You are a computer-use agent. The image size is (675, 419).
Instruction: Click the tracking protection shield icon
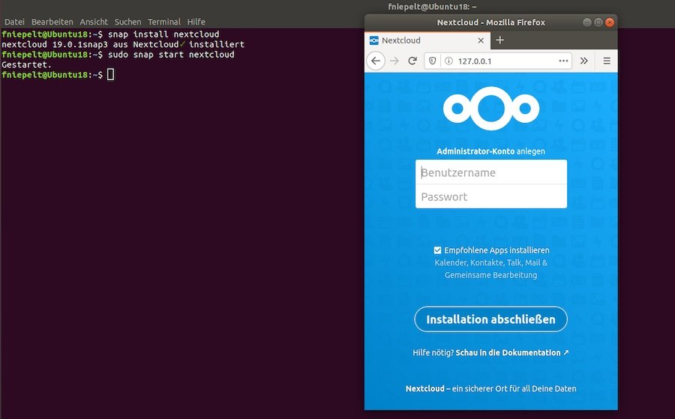[x=433, y=61]
